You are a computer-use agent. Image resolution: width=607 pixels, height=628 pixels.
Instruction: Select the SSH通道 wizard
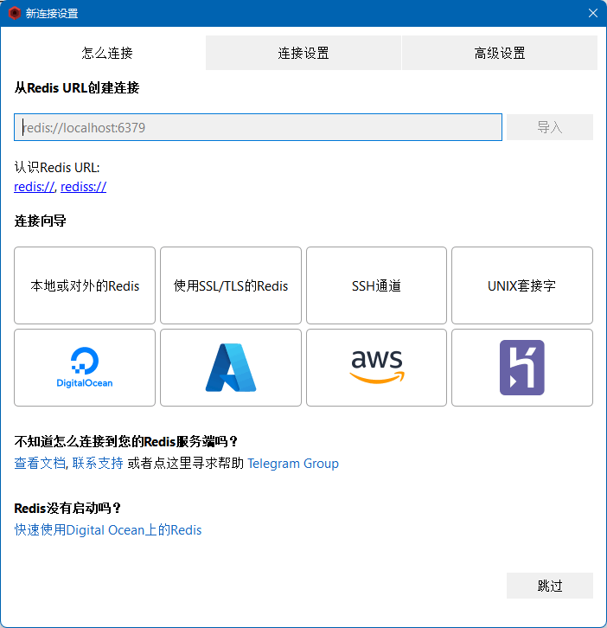coord(376,285)
